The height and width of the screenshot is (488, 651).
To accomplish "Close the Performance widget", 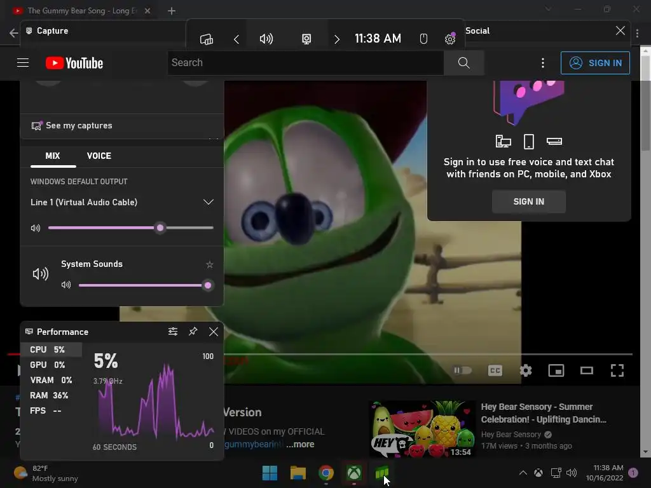I will coord(214,332).
